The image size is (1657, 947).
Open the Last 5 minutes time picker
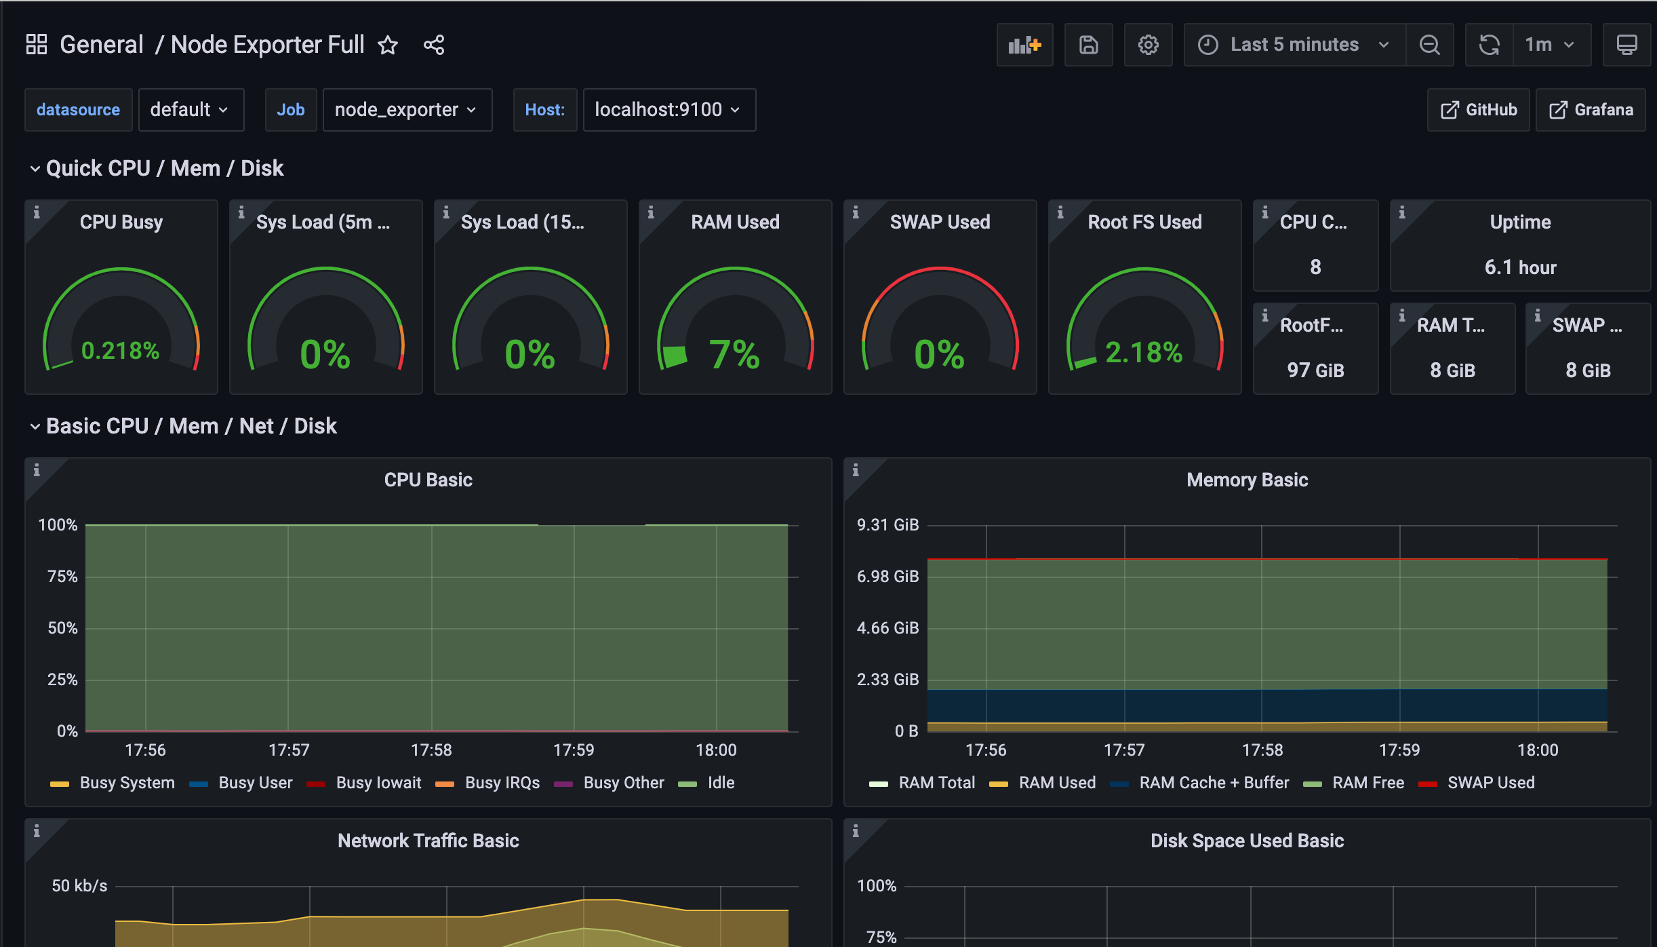coord(1294,45)
